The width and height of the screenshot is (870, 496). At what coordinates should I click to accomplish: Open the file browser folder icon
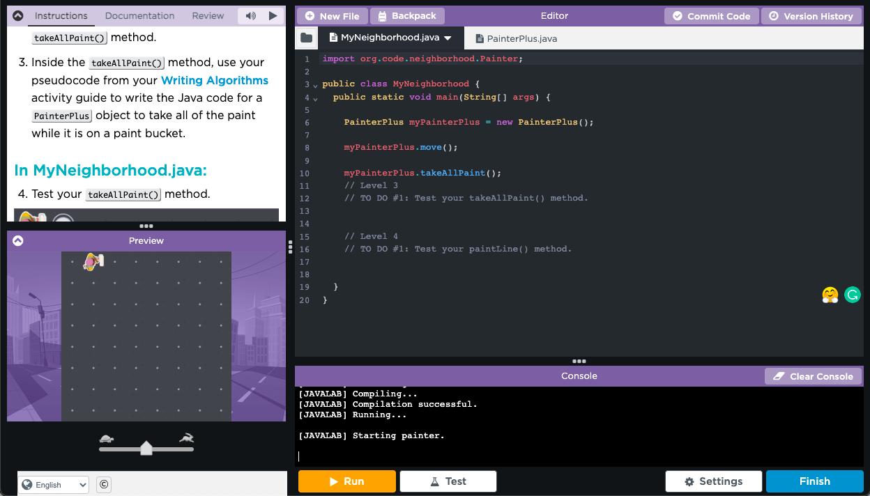[x=306, y=38]
